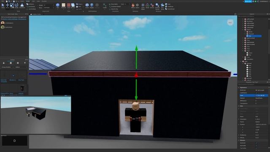270x152 pixels.
Task: Insert a Spawn location
Action: 137,5
